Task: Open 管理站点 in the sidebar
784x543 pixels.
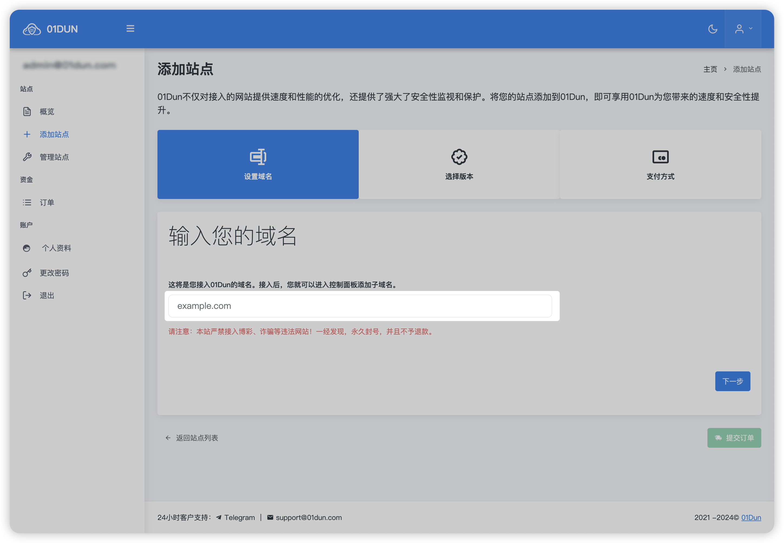Action: (54, 157)
